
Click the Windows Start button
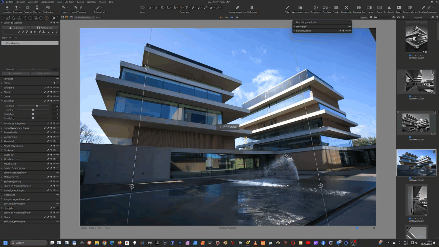point(5,243)
